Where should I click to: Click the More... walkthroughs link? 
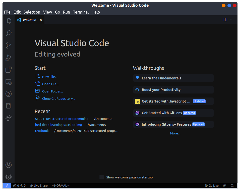coord(175,133)
